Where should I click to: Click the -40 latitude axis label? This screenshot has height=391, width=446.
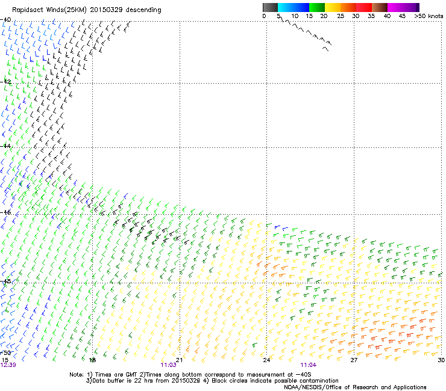[x=5, y=20]
